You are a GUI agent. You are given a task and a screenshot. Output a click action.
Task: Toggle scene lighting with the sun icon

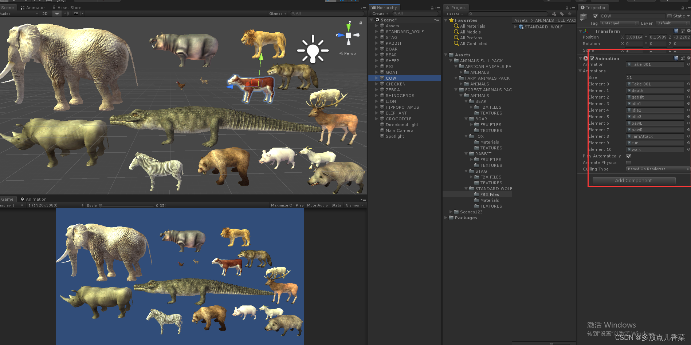[57, 13]
